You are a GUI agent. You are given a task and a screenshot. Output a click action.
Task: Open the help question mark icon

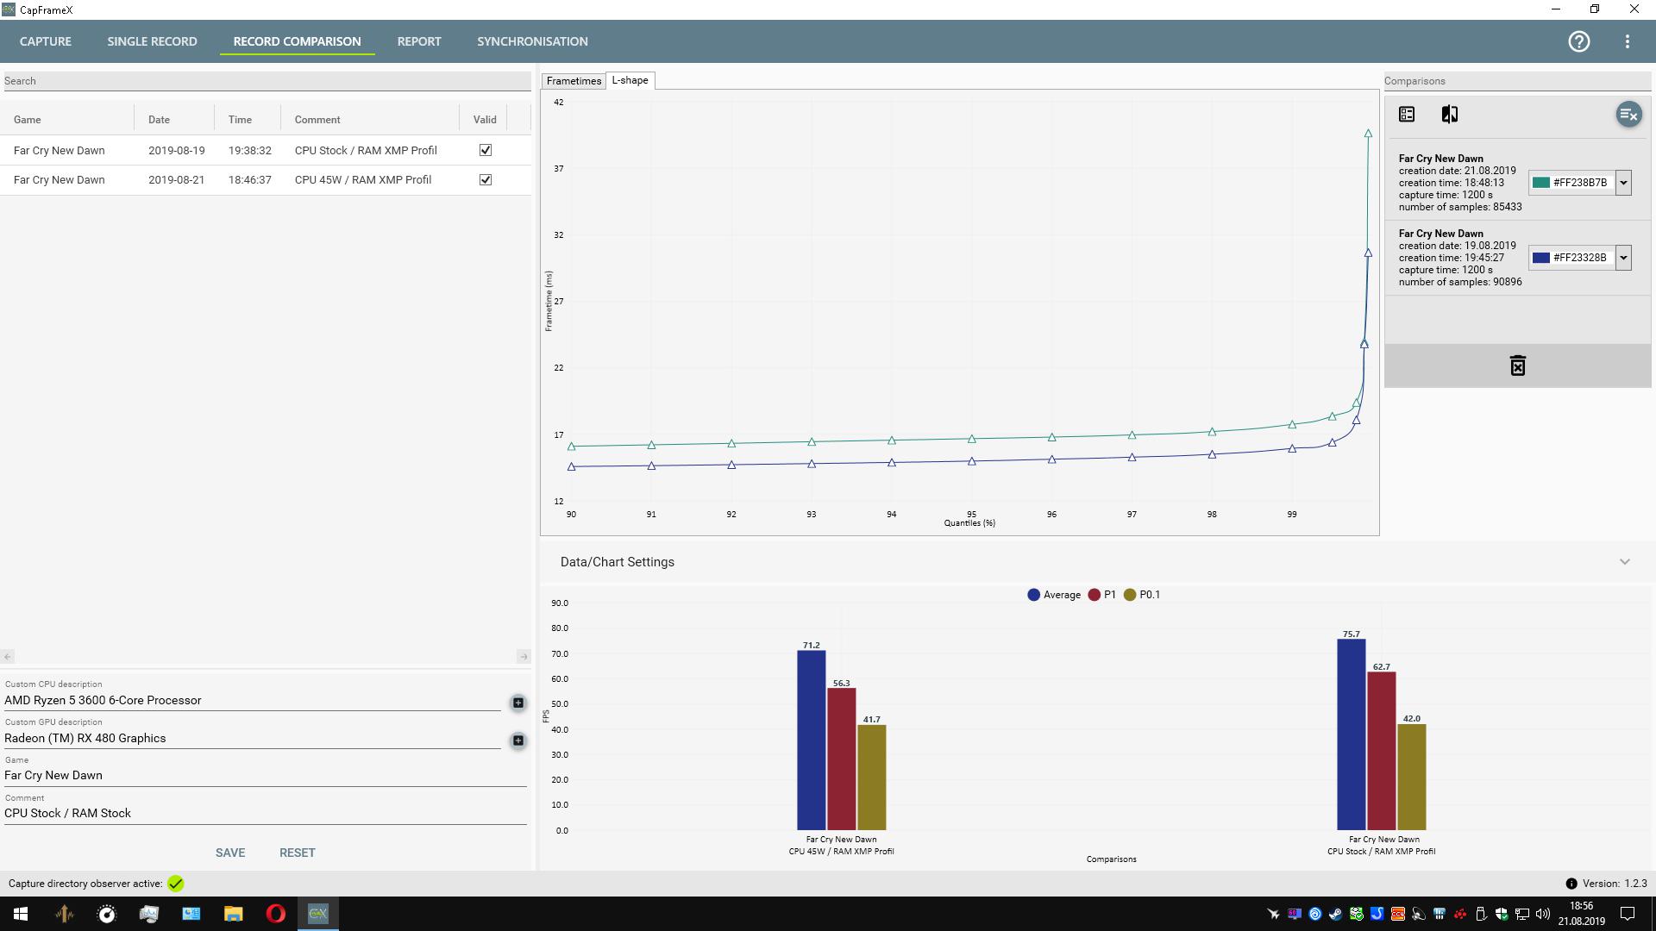coord(1578,41)
